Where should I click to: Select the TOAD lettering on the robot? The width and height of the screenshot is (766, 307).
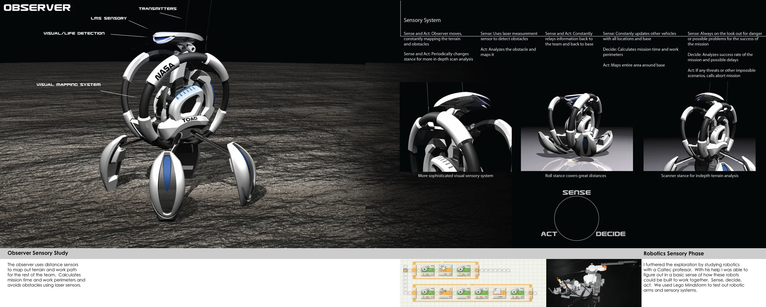pos(190,119)
